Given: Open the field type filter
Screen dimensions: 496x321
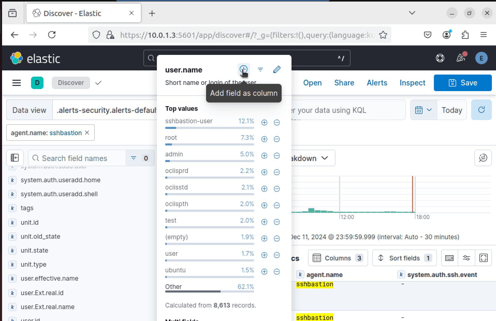Looking at the screenshot, I should click(x=140, y=158).
